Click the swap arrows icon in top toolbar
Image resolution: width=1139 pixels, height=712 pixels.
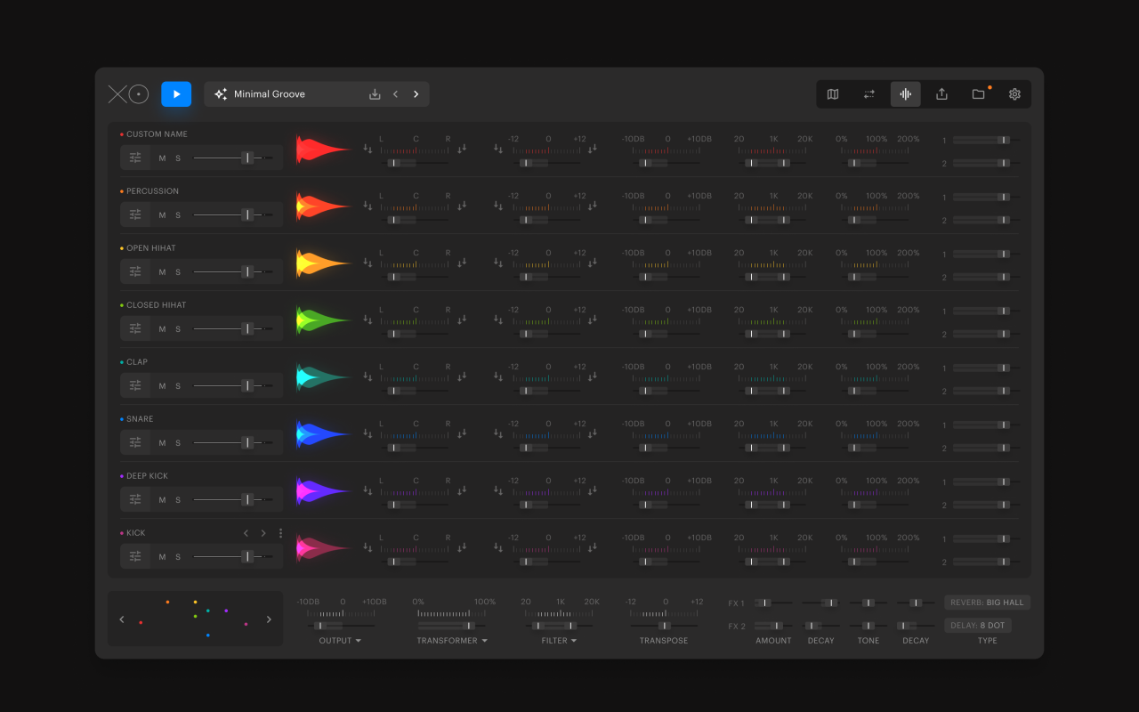pos(869,94)
